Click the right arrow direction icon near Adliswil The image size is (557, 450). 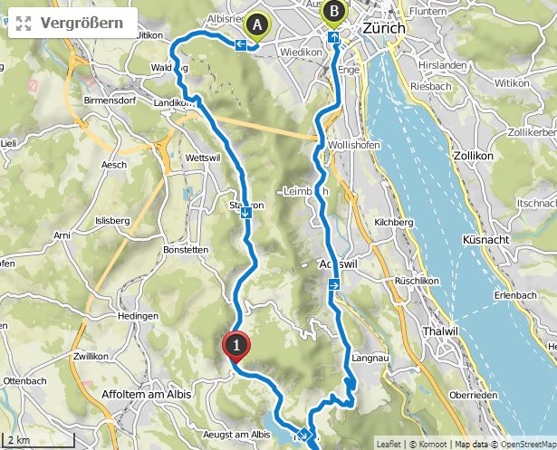tap(334, 284)
